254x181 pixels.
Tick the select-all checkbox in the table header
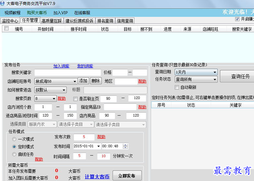click(6, 29)
